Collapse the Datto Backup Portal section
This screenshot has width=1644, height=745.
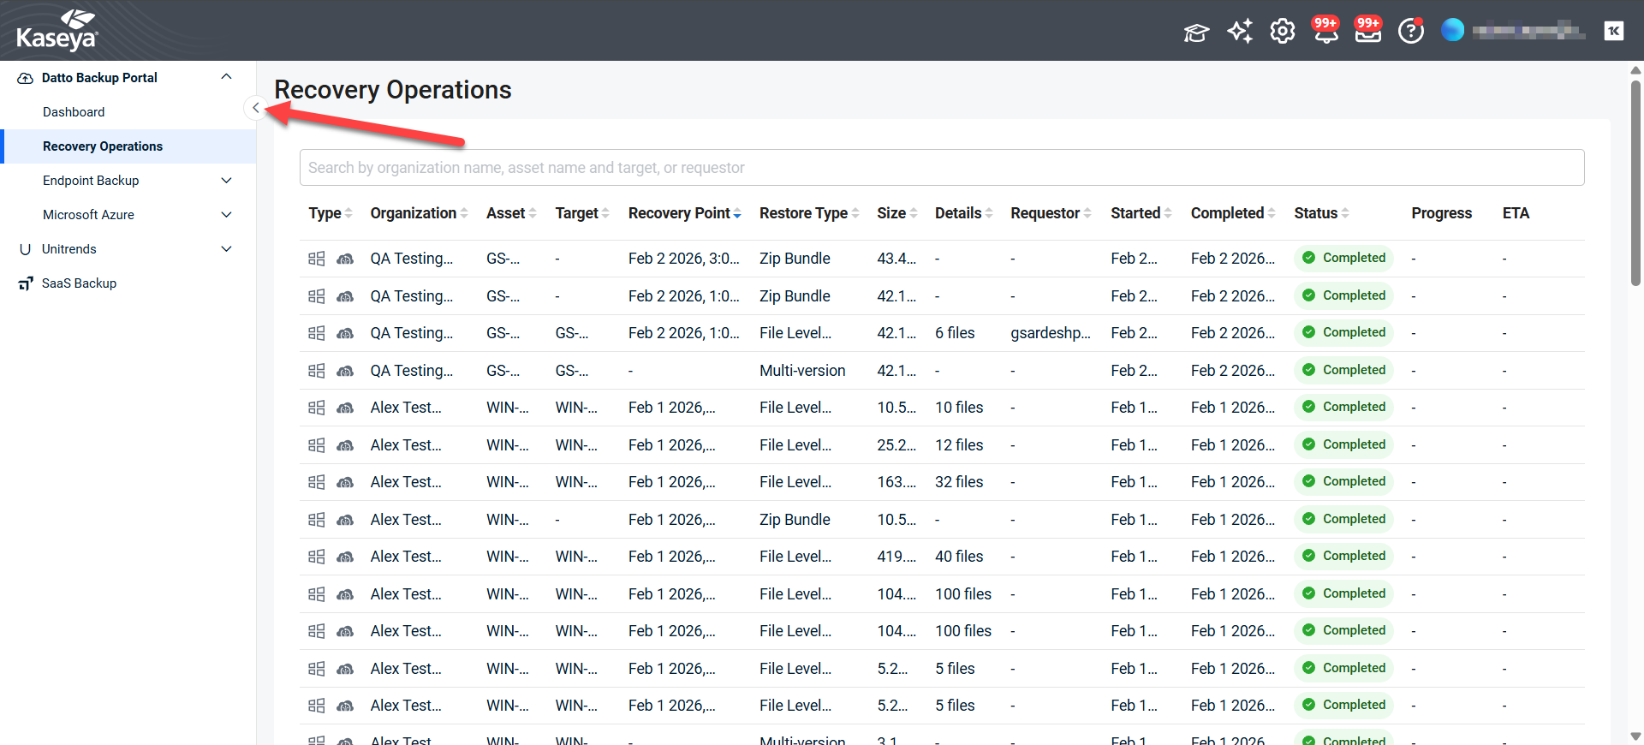(226, 77)
